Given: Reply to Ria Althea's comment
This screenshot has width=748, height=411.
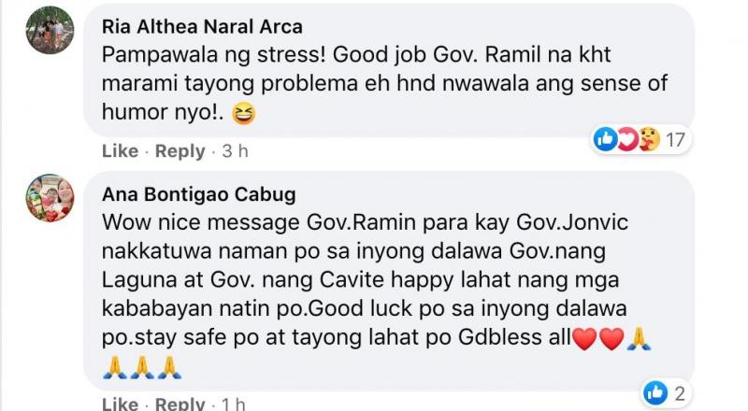Looking at the screenshot, I should 180,151.
